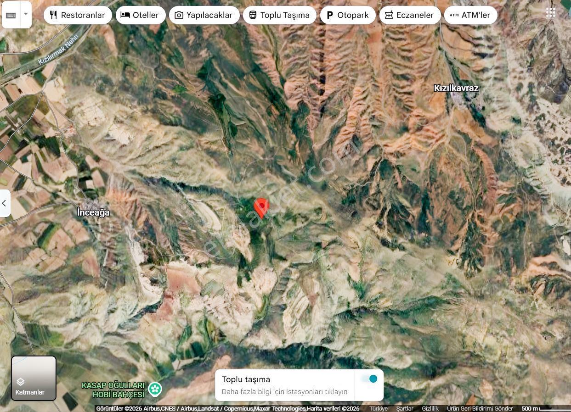The image size is (571, 412).
Task: Click Ürün Geri Bildirimi Gönder link
Action: pos(480,408)
